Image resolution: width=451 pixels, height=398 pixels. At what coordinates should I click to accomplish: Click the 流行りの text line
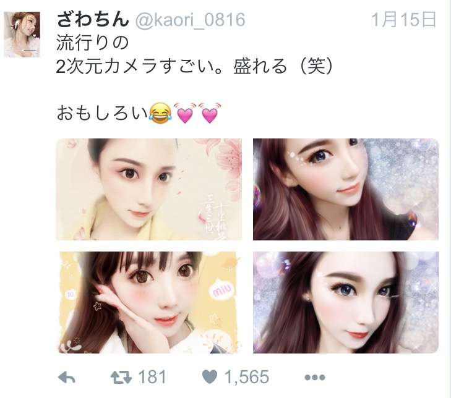tap(92, 43)
